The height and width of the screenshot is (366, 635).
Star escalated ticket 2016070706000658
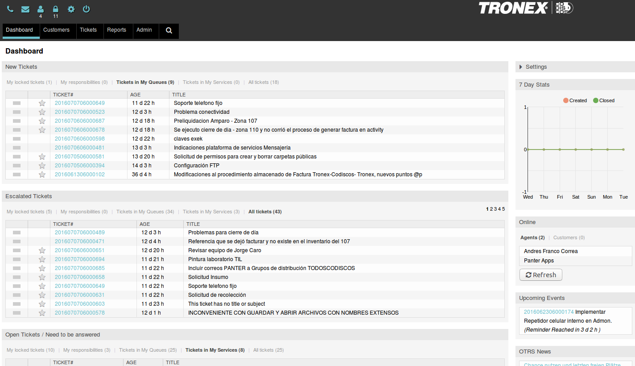(42, 277)
